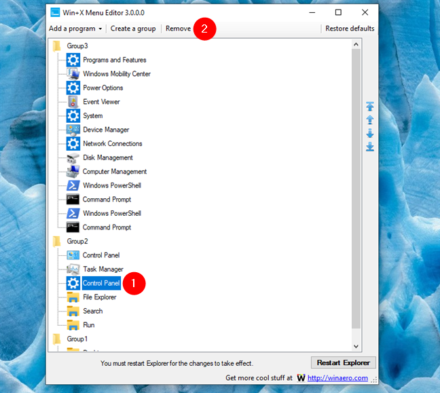440x393 pixels.
Task: Click Remove in the toolbar
Action: click(178, 29)
